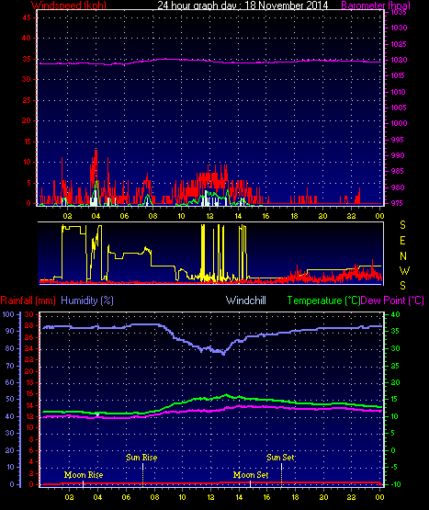429x510 pixels.
Task: Click the 'N' wind direction label
Action: (x=403, y=256)
